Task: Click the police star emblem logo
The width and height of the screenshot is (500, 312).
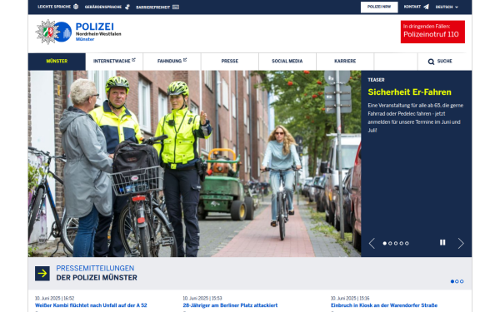Action: coord(47,32)
